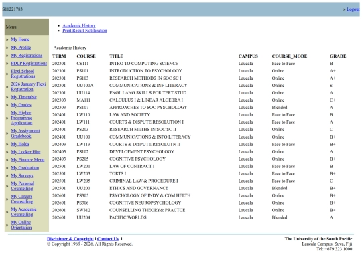Select course code PS305

point(82,195)
